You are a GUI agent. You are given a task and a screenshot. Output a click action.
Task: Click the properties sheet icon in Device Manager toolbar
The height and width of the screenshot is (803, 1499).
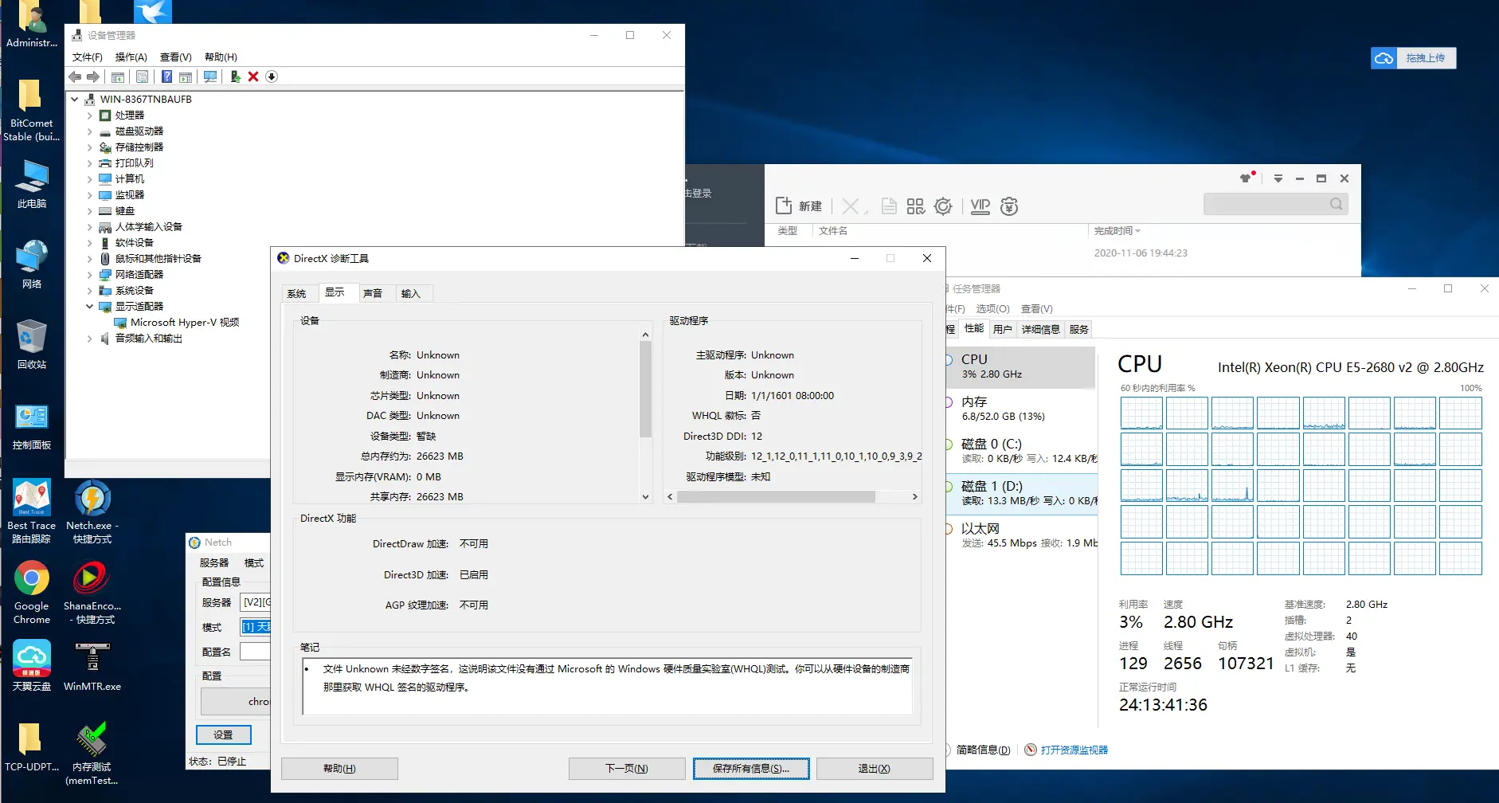[x=142, y=76]
